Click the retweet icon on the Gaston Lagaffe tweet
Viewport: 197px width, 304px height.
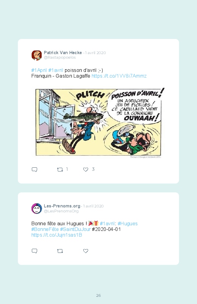point(60,170)
